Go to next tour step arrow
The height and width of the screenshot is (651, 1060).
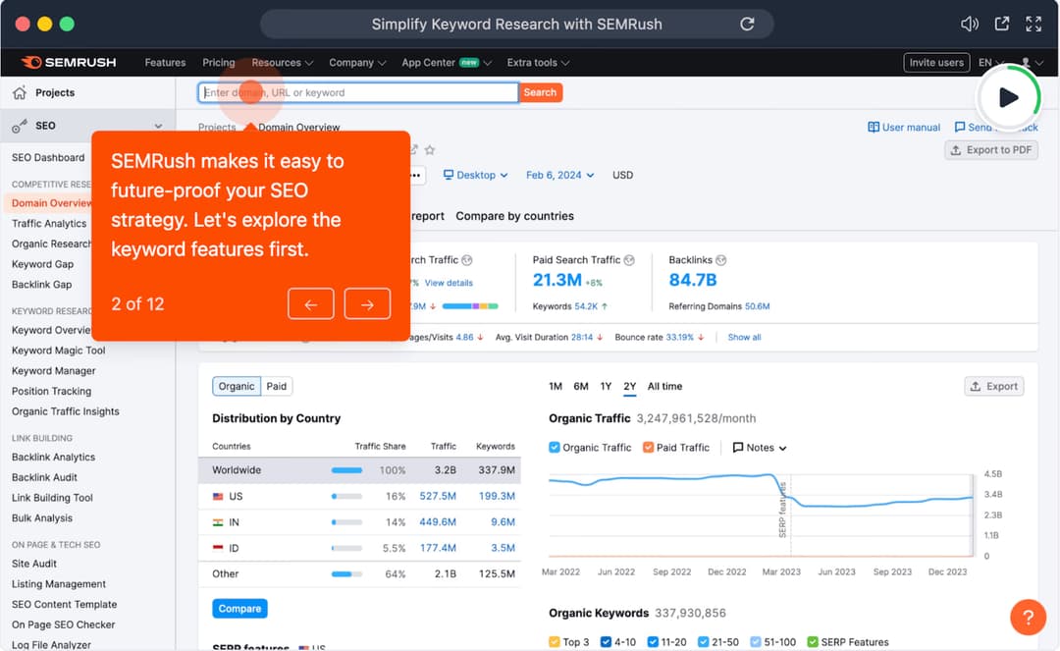[367, 304]
